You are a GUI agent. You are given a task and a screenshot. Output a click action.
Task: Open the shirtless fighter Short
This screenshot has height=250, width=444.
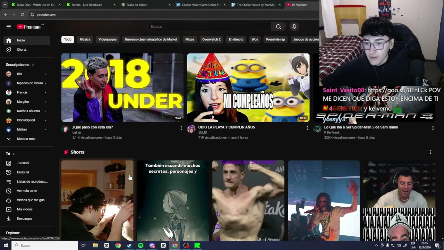coord(248,200)
